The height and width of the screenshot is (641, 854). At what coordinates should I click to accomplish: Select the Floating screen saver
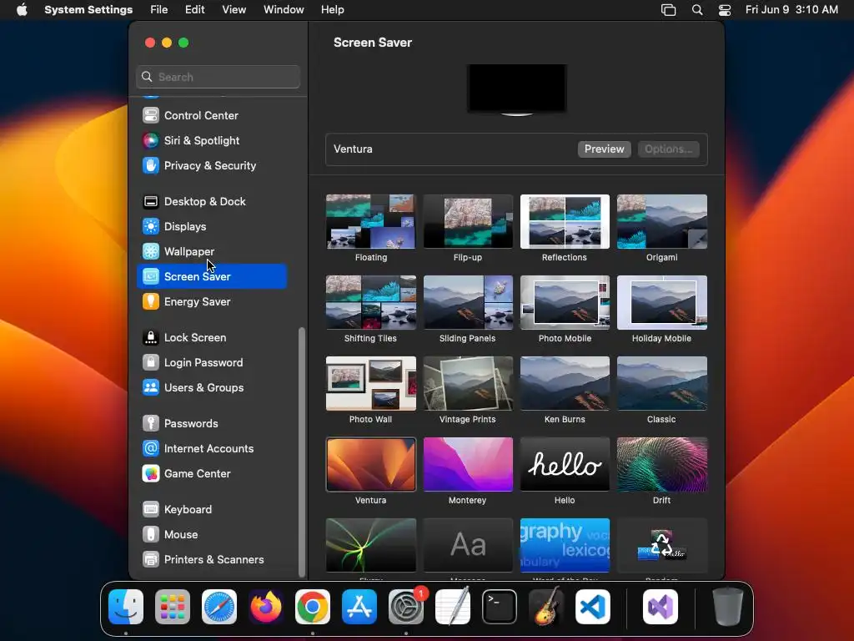click(371, 221)
